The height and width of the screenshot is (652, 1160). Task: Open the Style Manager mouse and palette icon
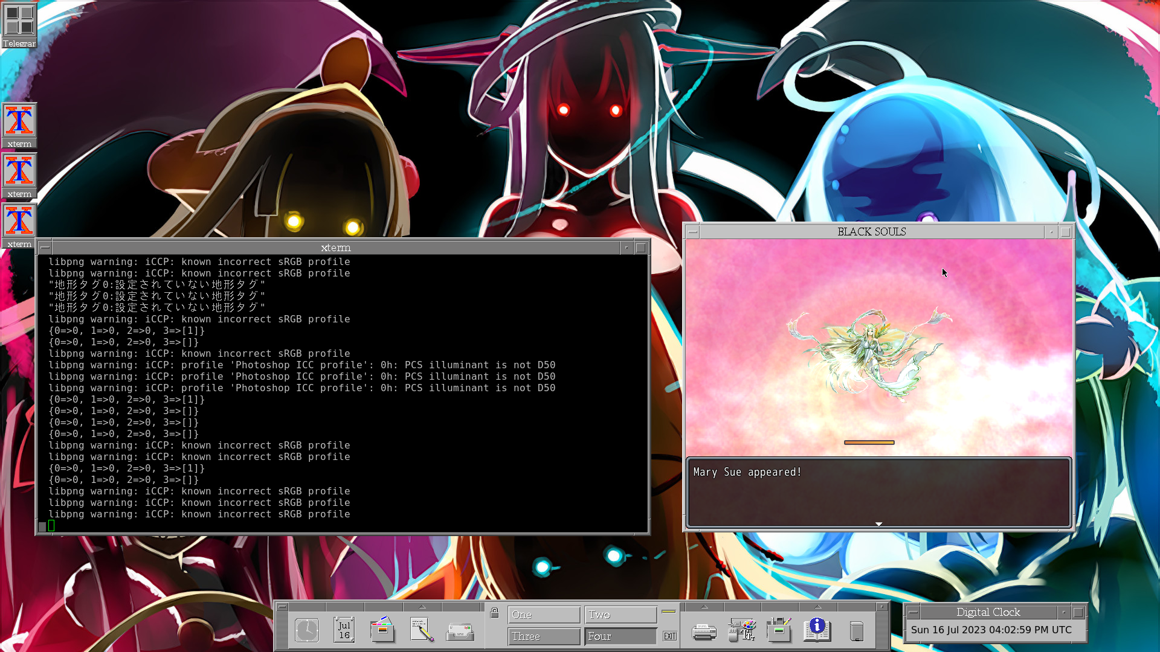pyautogui.click(x=742, y=630)
